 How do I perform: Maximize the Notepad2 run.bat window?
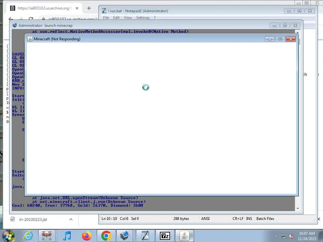(x=300, y=11)
